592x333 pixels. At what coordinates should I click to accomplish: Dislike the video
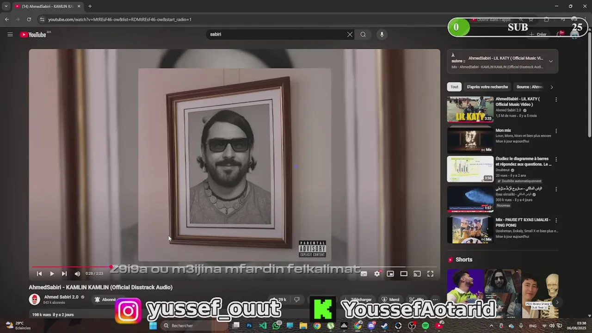click(x=297, y=300)
